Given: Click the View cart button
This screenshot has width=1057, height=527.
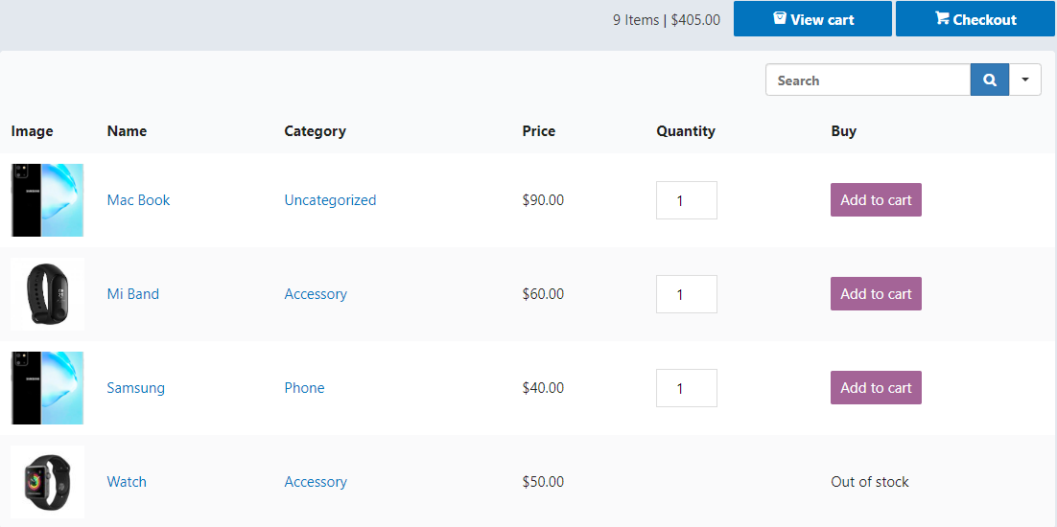Looking at the screenshot, I should pyautogui.click(x=812, y=19).
